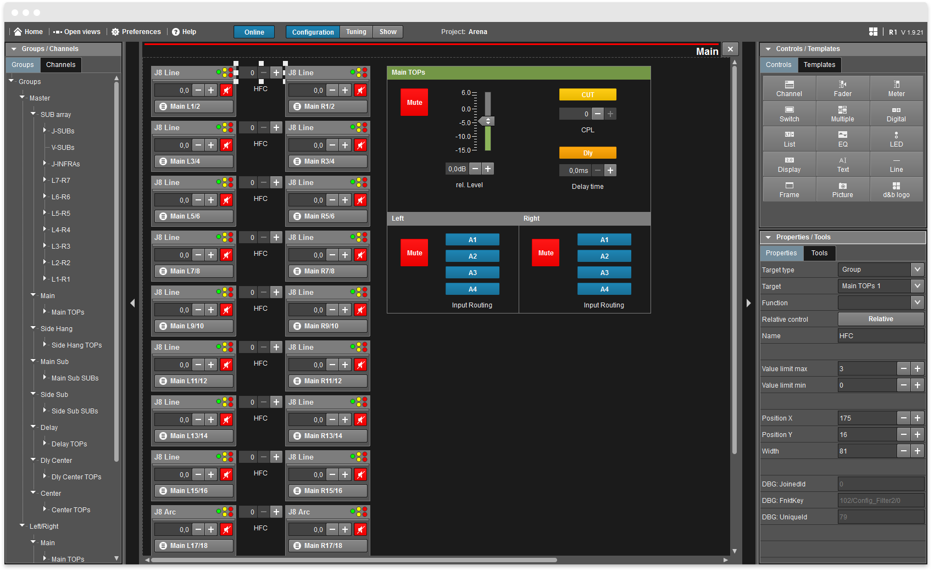Select the EQ control icon
This screenshot has height=571, width=934.
click(842, 138)
